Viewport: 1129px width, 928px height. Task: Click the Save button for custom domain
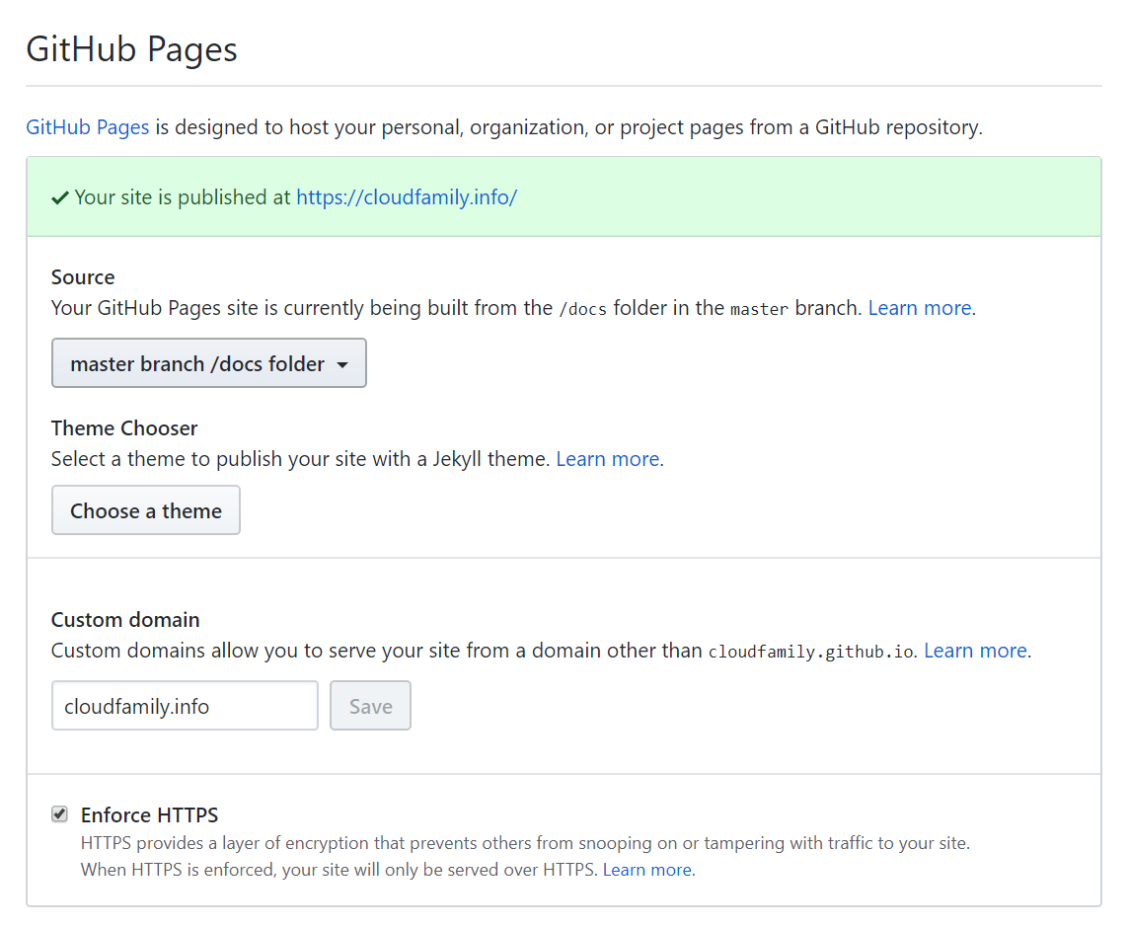pyautogui.click(x=371, y=705)
